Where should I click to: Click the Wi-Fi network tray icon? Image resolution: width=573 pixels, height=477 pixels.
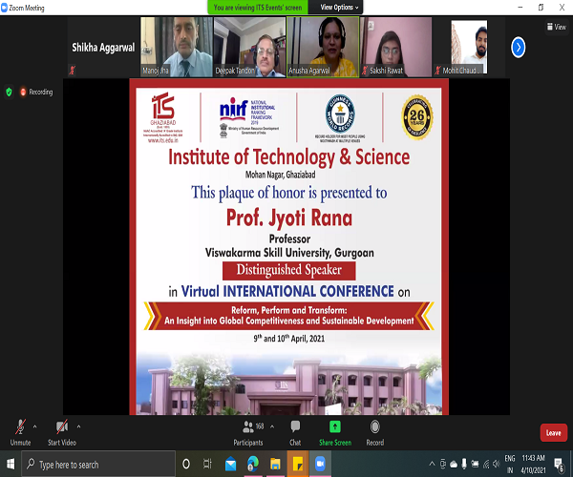(486, 464)
